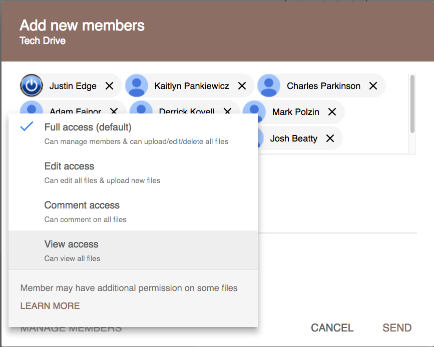Remove Josh Beatty member chip

tap(330, 138)
